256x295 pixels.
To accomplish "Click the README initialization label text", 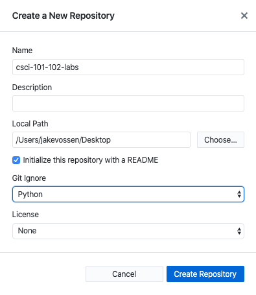I will (91, 160).
